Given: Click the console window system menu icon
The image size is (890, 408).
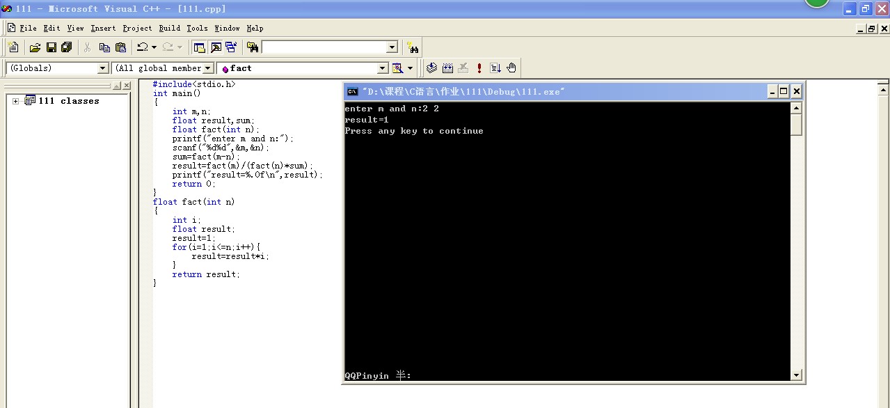Looking at the screenshot, I should 353,91.
